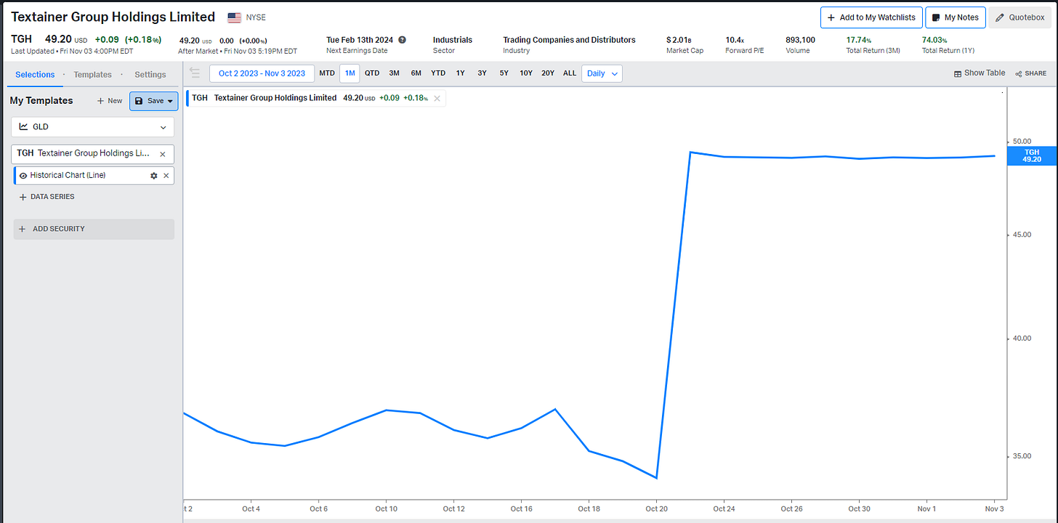The image size is (1058, 523).
Task: Click the 893,100 Volume value
Action: point(800,40)
